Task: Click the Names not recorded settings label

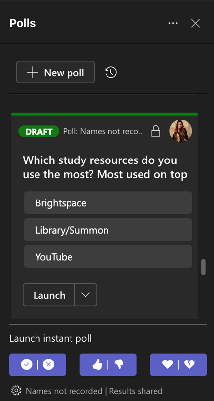Action: click(x=64, y=391)
